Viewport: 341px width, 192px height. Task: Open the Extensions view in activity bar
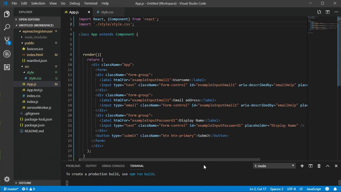coord(7,67)
